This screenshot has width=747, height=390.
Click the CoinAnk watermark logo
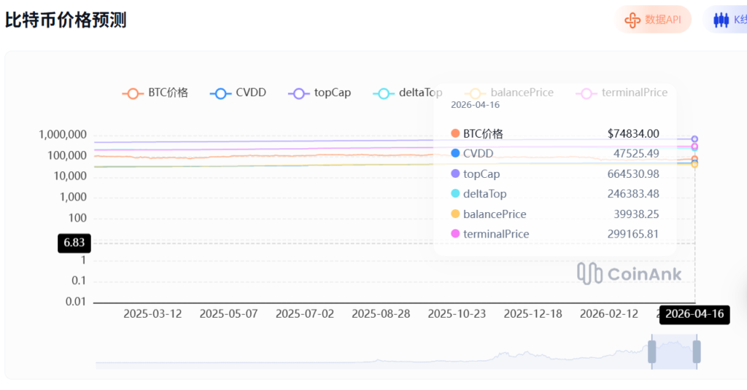tap(629, 273)
